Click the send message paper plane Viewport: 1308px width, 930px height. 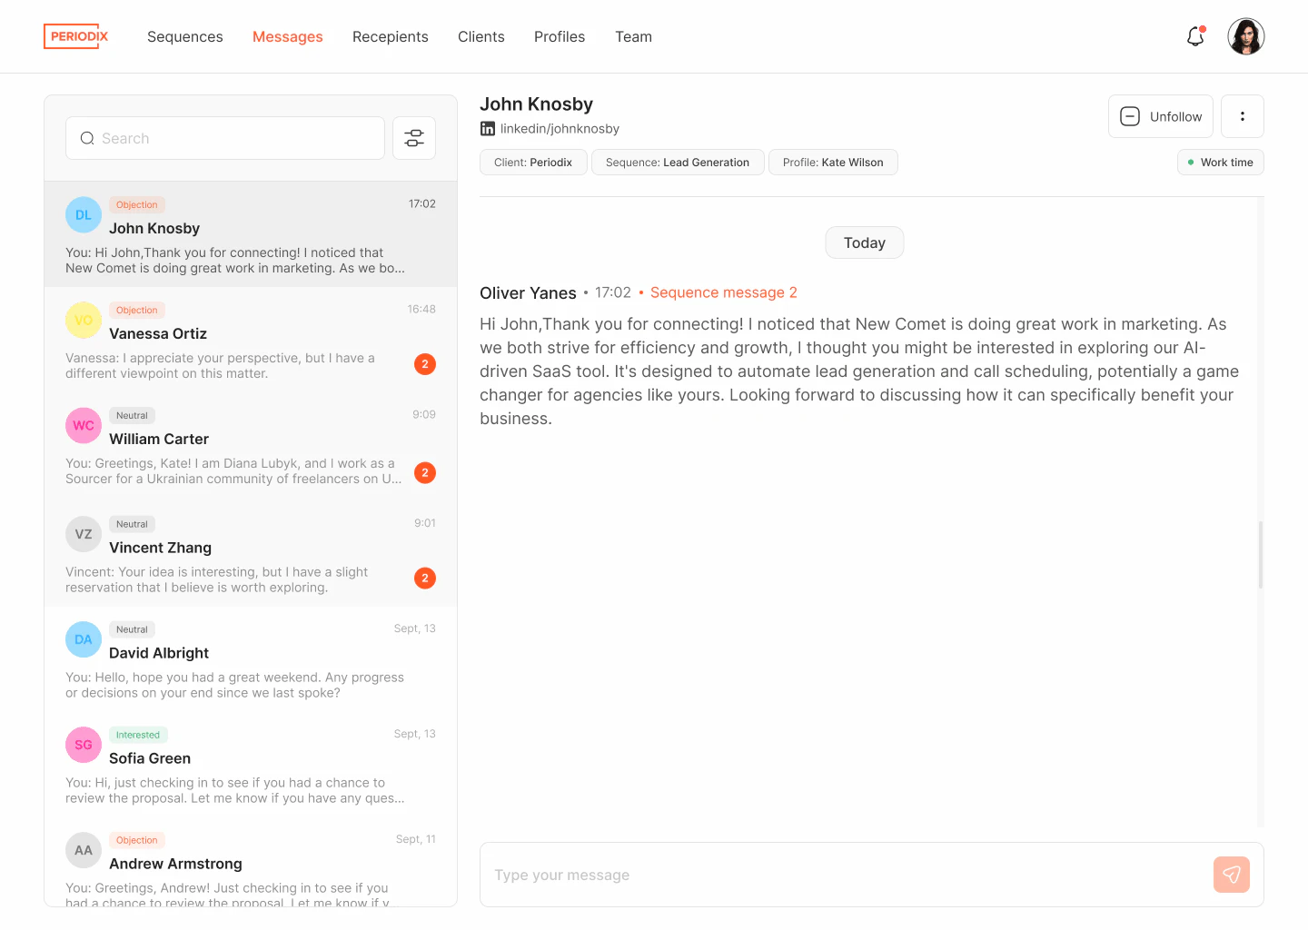coord(1231,875)
